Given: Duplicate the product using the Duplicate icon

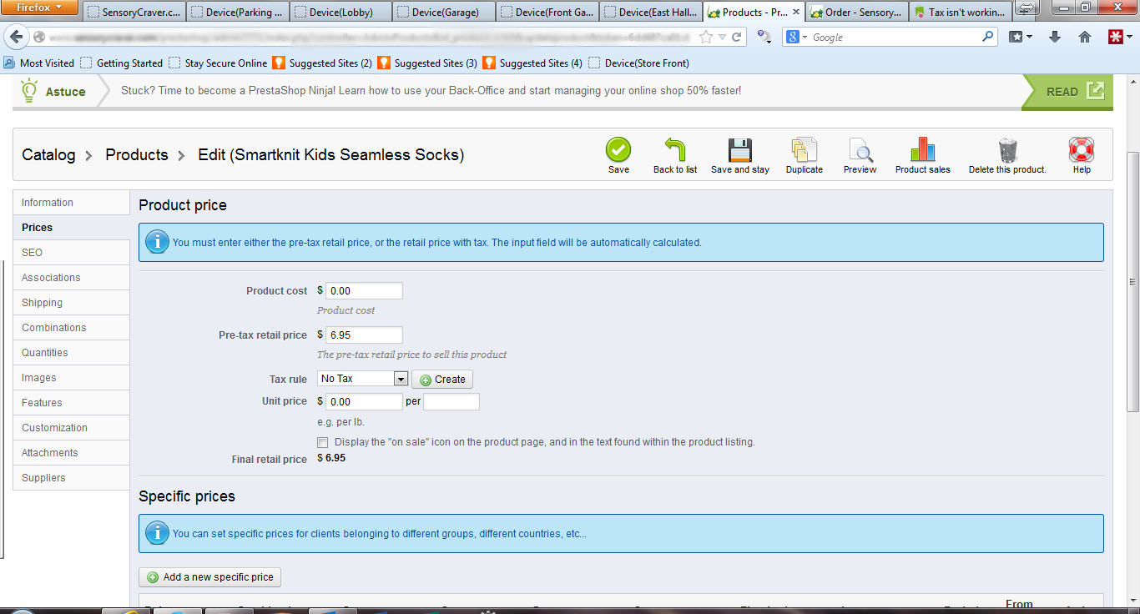Looking at the screenshot, I should click(x=804, y=150).
